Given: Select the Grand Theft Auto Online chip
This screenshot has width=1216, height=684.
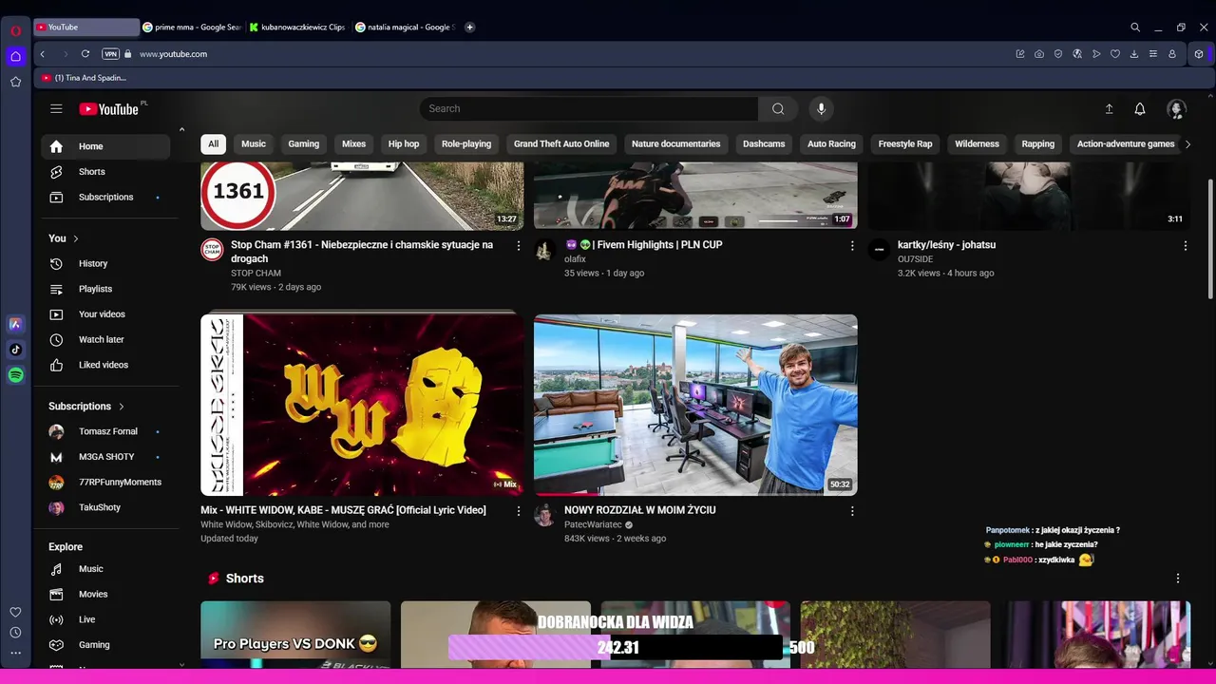Looking at the screenshot, I should (x=561, y=144).
